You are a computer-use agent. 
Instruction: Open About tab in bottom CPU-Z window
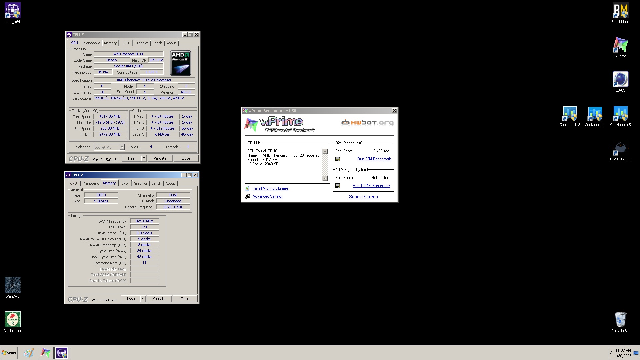(x=170, y=183)
